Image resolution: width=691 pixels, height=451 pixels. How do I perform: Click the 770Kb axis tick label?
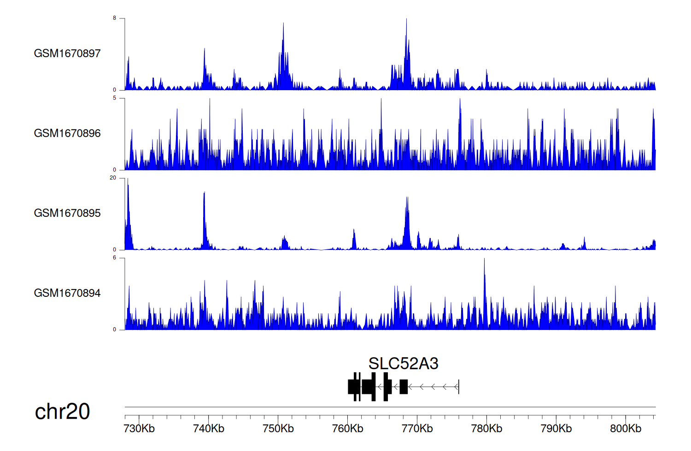coord(417,428)
